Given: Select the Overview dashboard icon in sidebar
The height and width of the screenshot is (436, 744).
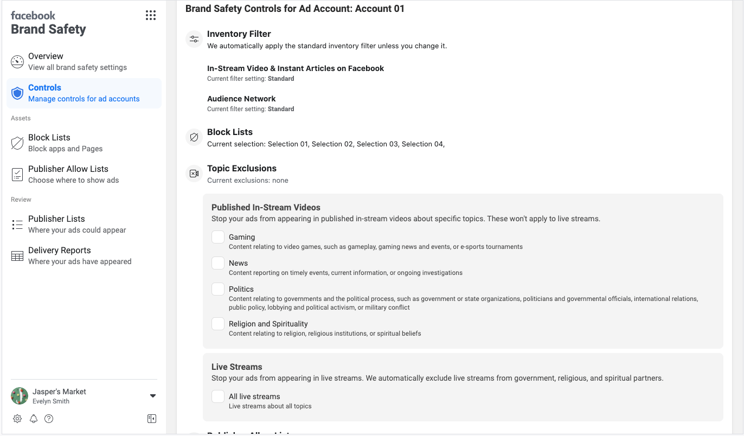Looking at the screenshot, I should point(17,61).
